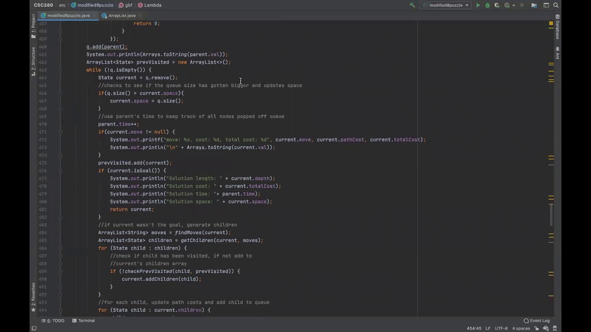Change the 4 spaces indent setting
The height and width of the screenshot is (332, 591).
click(x=521, y=328)
